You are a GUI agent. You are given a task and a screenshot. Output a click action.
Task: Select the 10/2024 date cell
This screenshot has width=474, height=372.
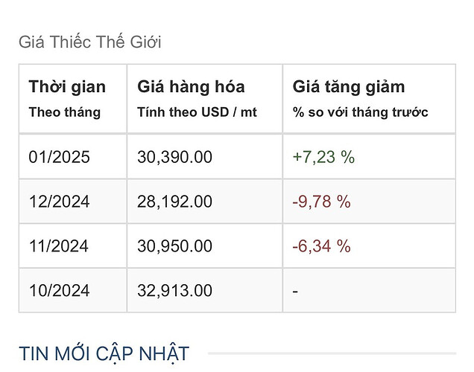(59, 290)
